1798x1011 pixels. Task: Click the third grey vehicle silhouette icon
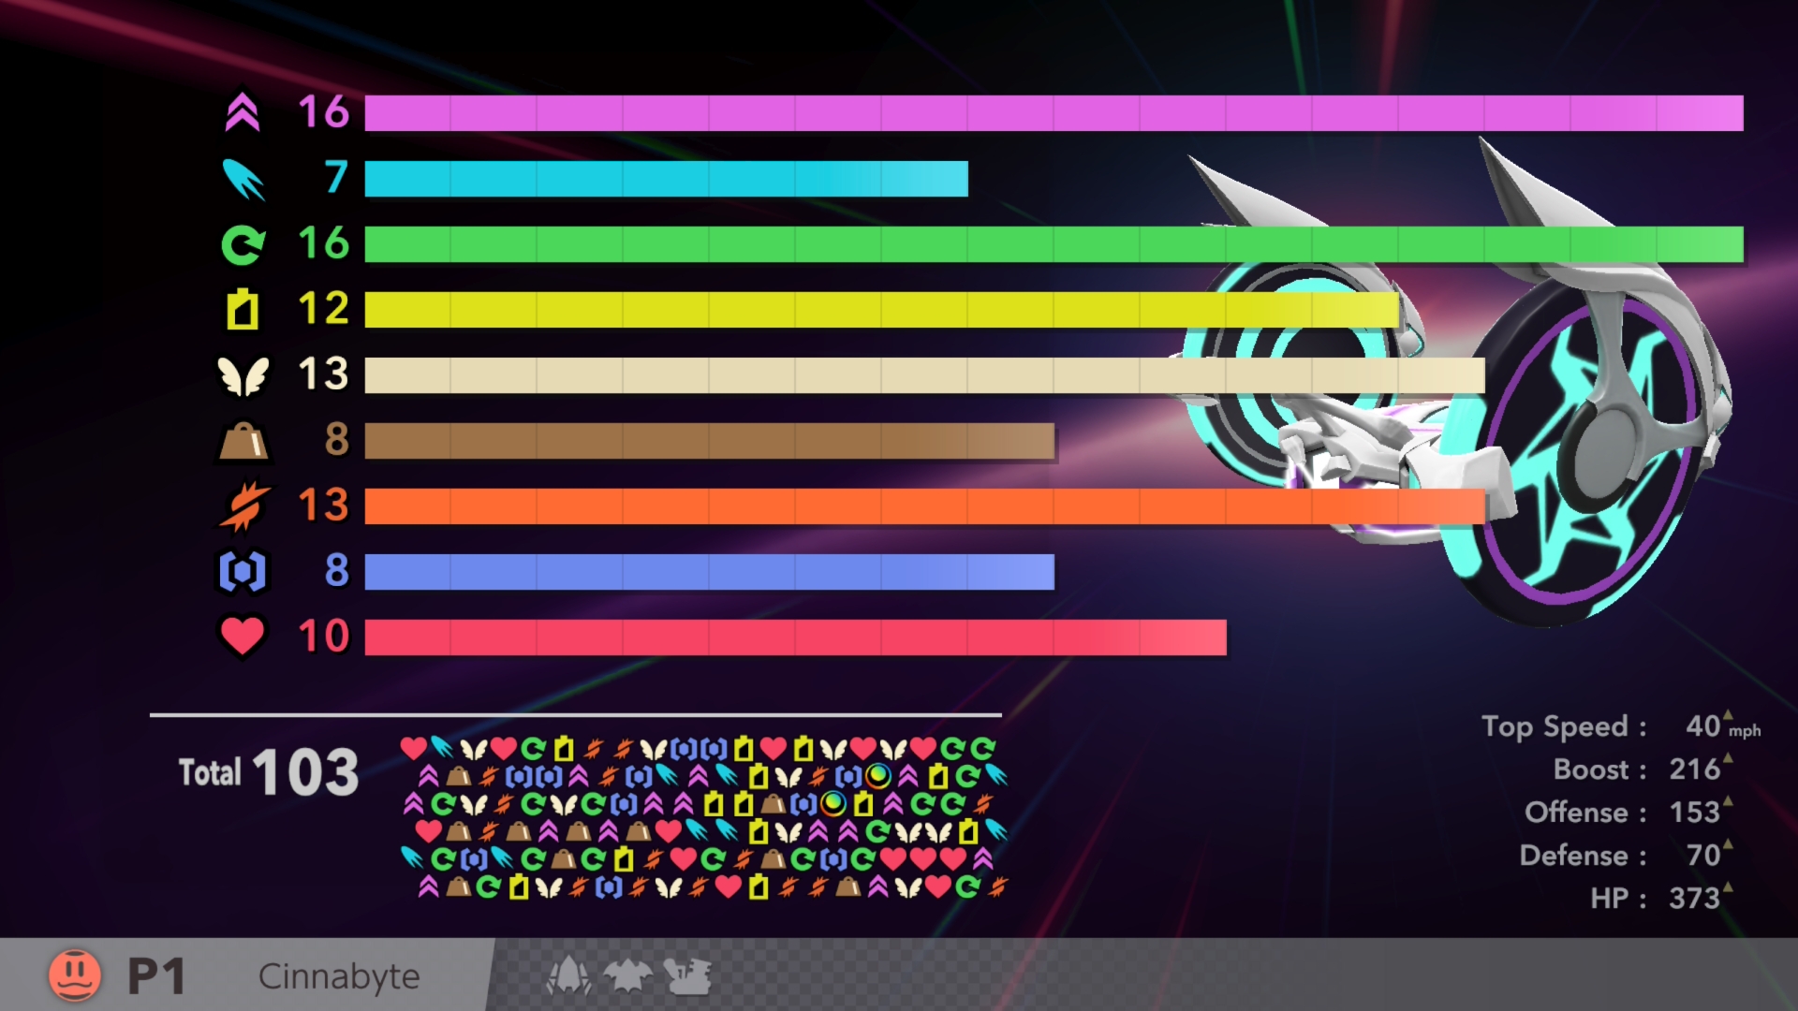[687, 976]
